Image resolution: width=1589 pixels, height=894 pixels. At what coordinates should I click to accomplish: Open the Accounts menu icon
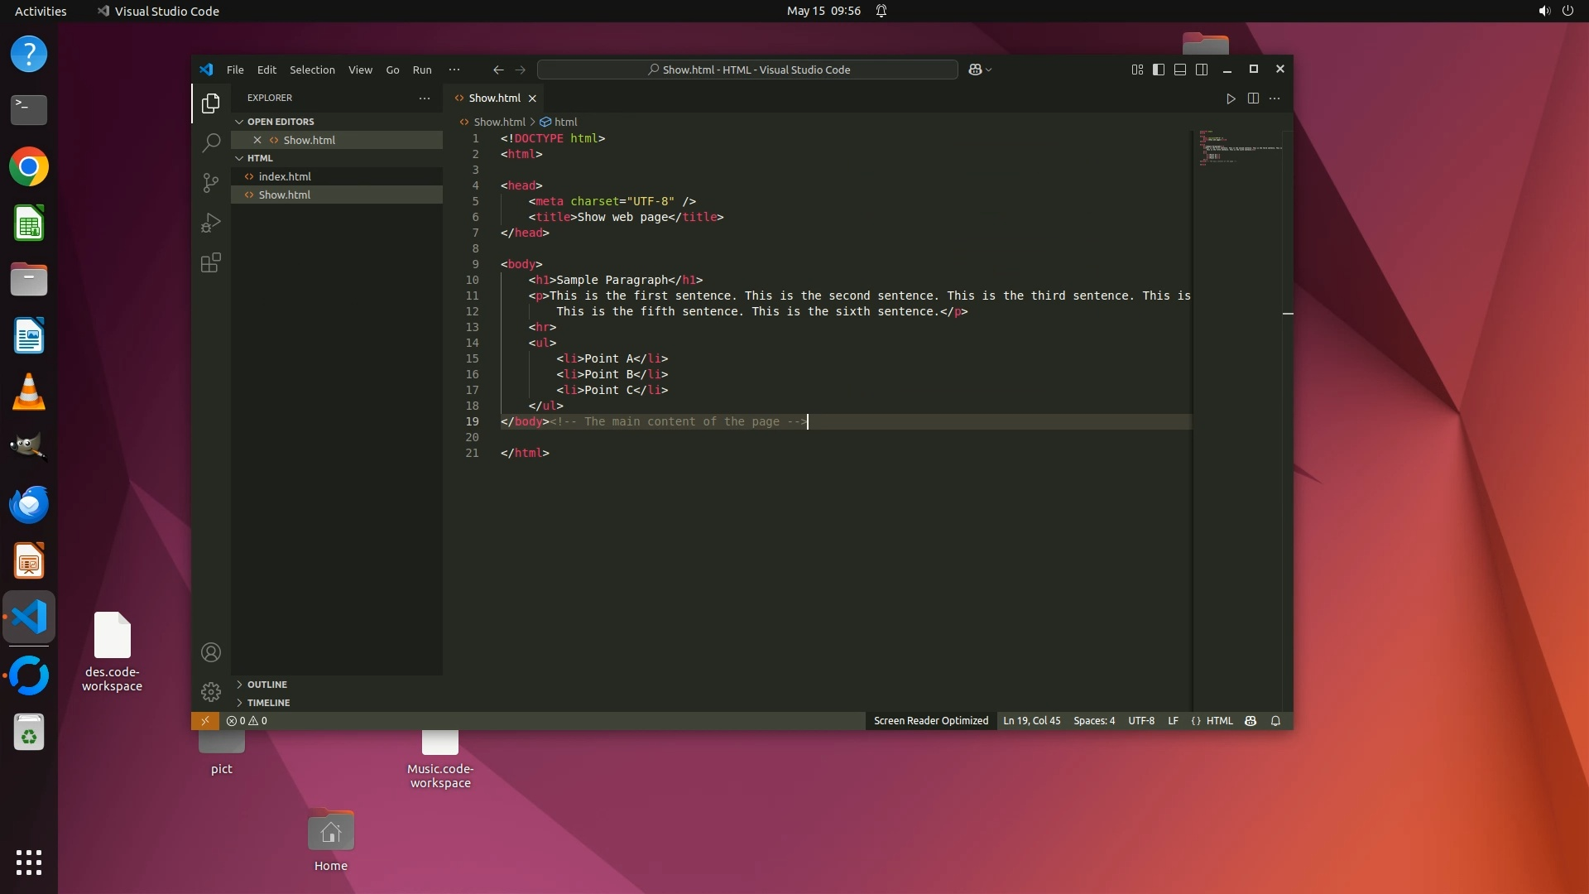coord(211,652)
